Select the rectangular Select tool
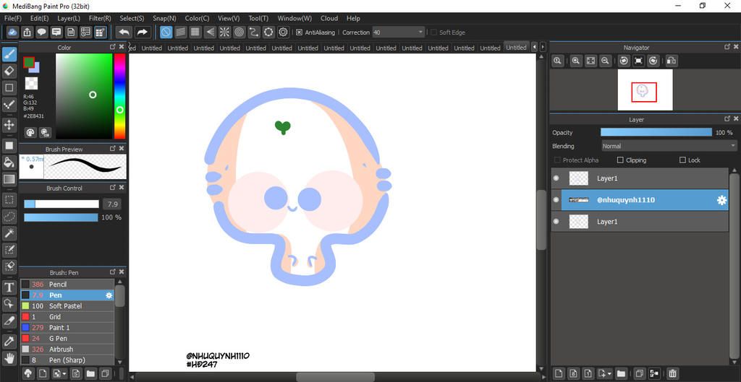 [9, 199]
